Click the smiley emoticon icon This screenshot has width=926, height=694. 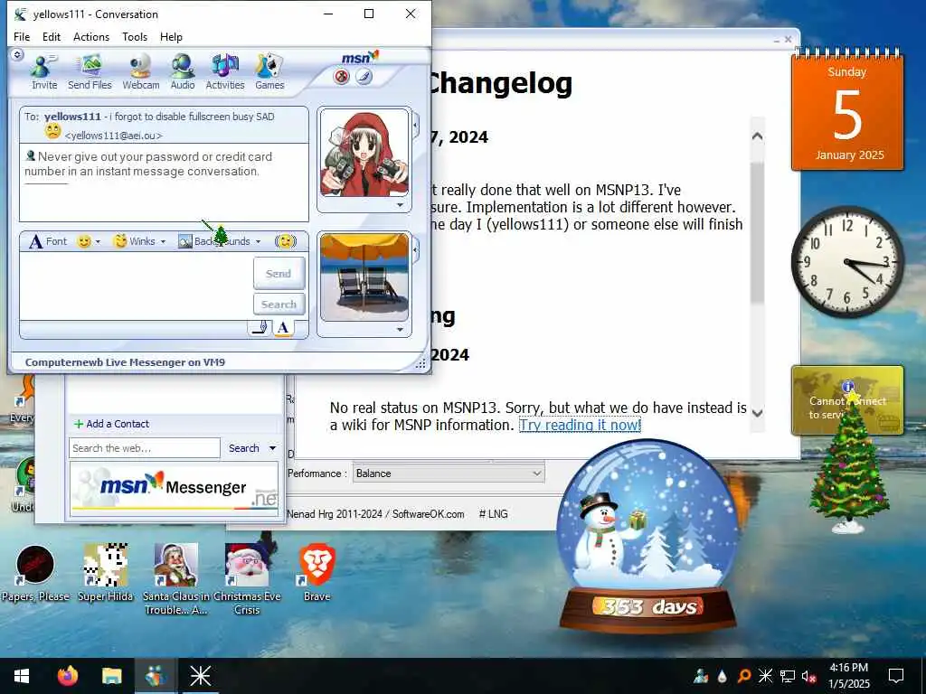tap(84, 241)
